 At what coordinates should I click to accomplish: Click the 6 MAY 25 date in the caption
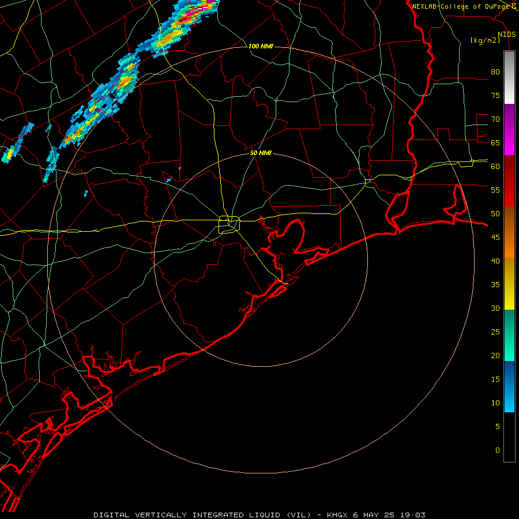point(374,515)
